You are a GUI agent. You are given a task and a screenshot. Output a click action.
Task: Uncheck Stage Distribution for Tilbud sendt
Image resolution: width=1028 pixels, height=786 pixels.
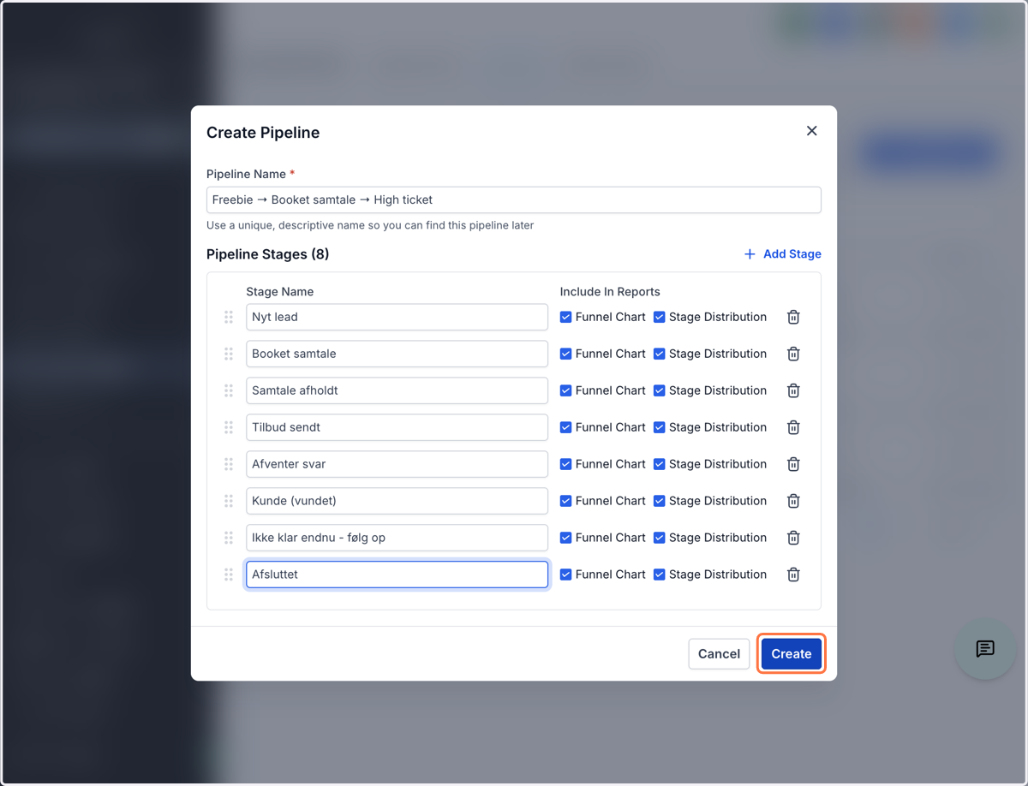click(x=659, y=427)
